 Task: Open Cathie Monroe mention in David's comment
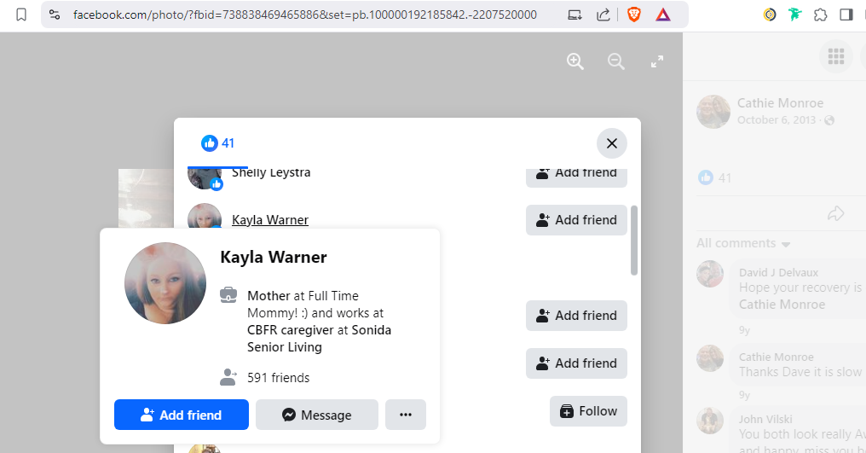pos(782,305)
